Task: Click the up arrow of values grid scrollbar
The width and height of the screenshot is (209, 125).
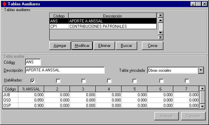Action: pos(203,89)
